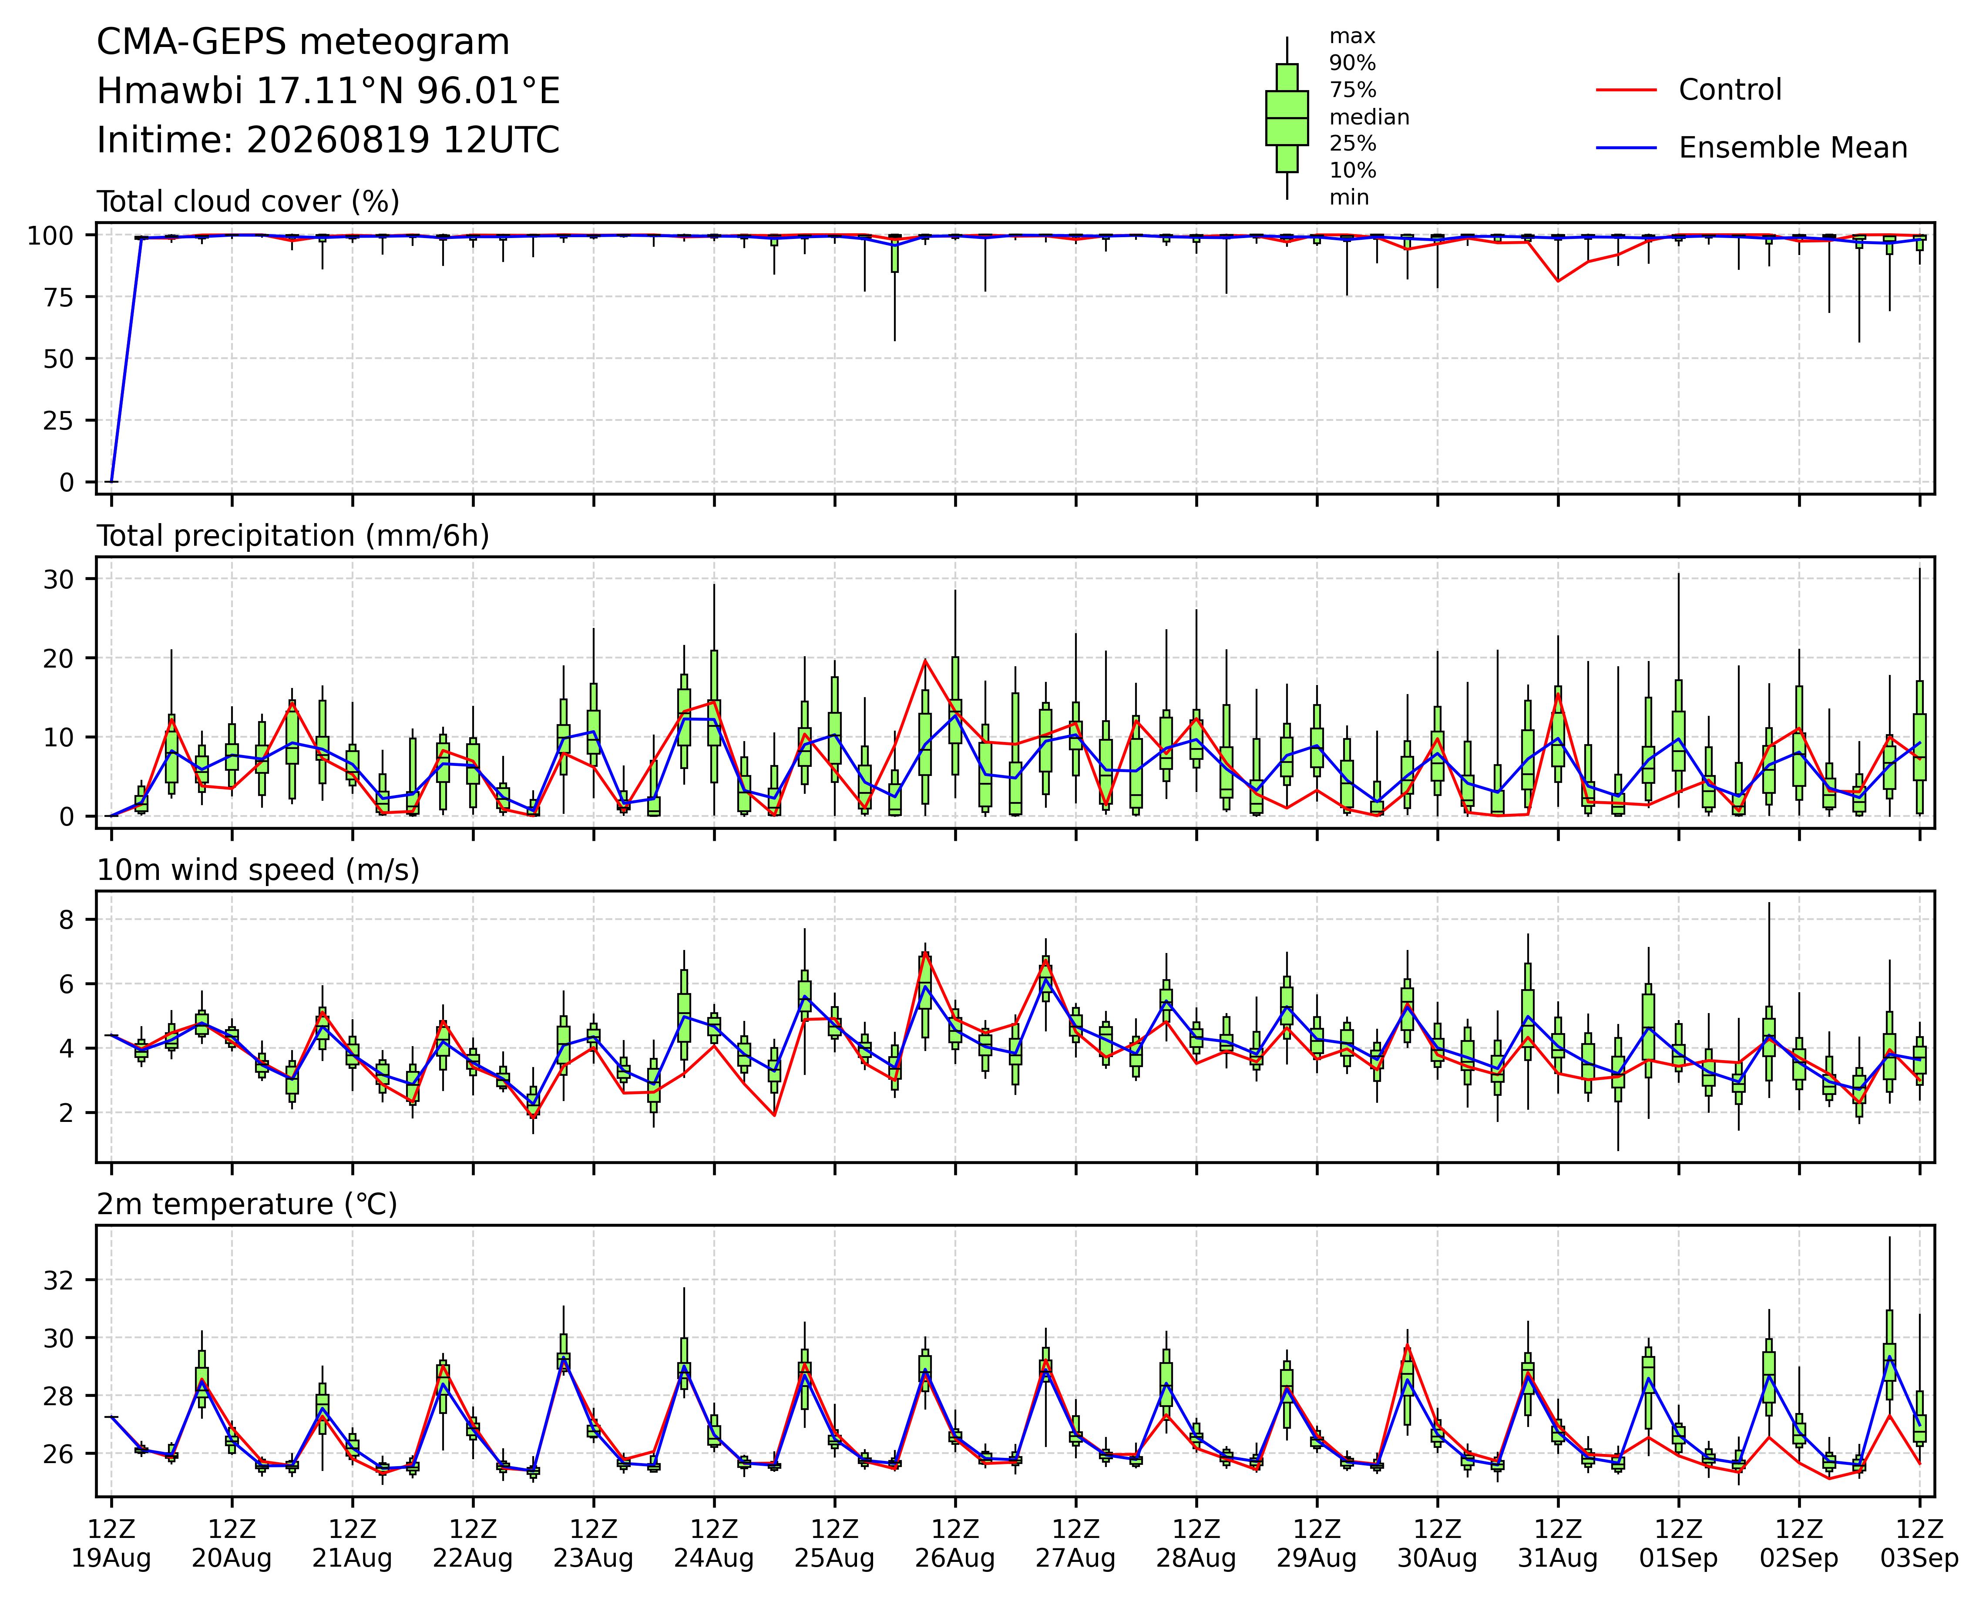Click the green box-plot legend icon
The height and width of the screenshot is (1598, 1986).
(x=1287, y=118)
